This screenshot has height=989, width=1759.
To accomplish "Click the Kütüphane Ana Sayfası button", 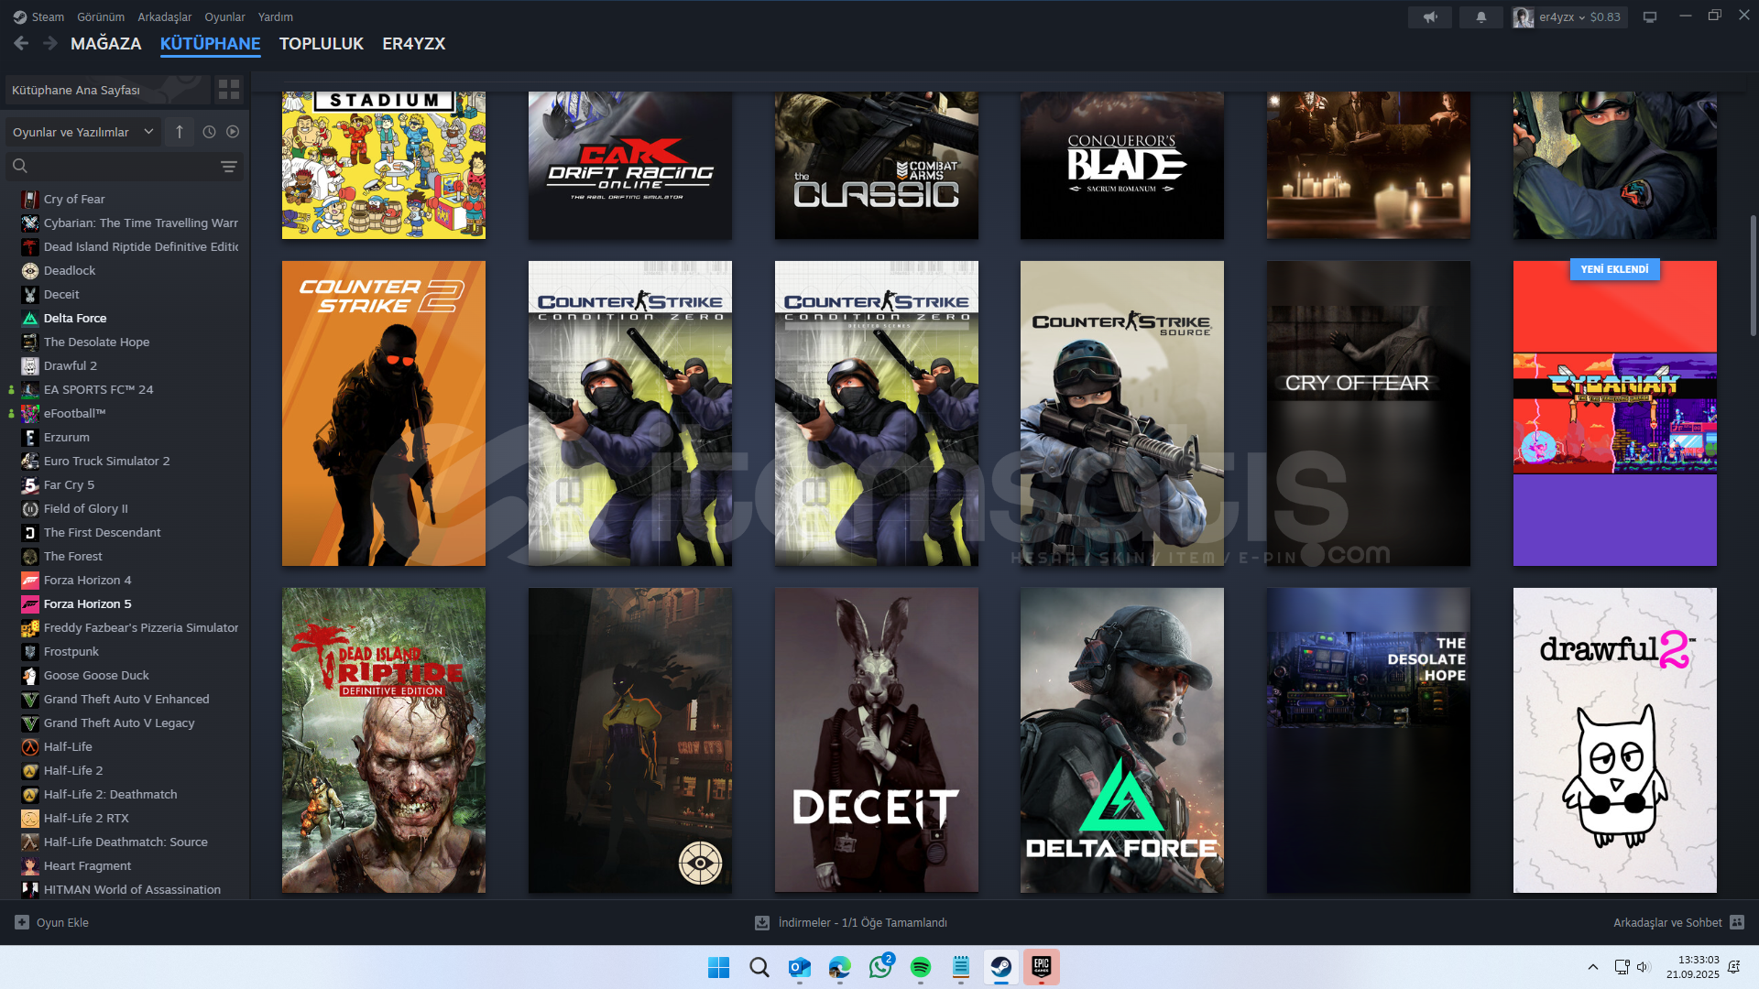I will pos(108,90).
